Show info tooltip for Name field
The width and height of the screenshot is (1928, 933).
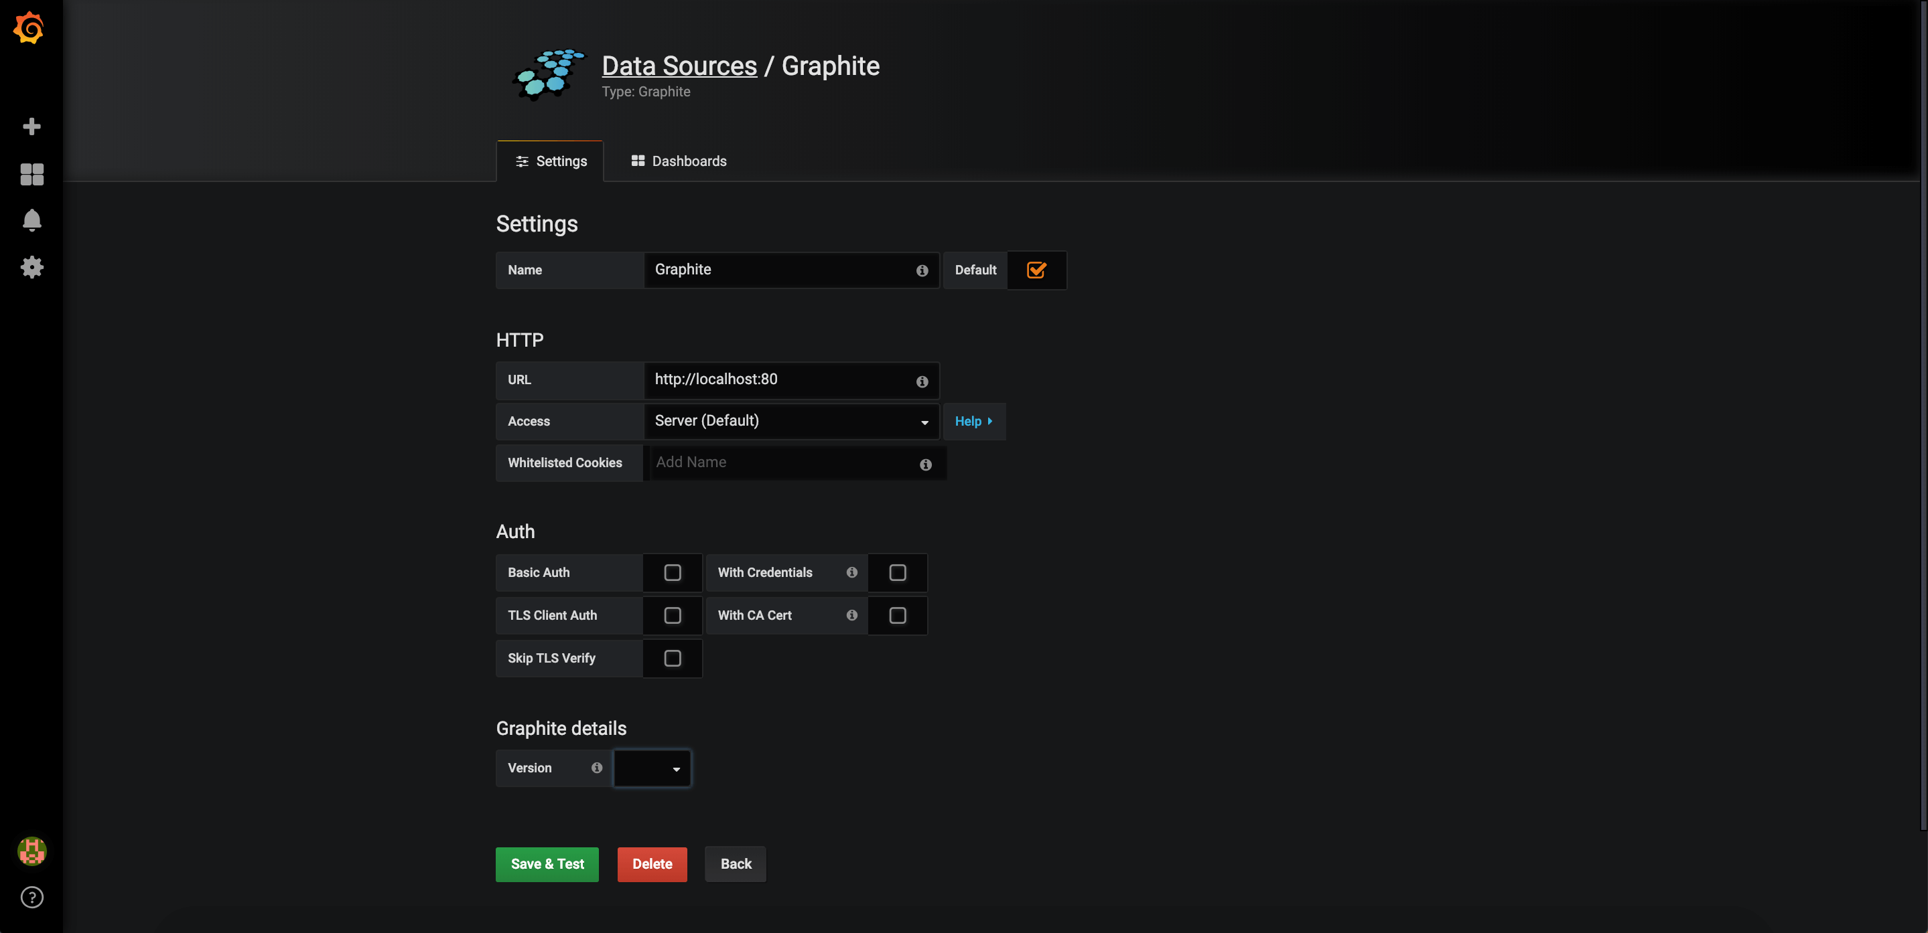(922, 270)
